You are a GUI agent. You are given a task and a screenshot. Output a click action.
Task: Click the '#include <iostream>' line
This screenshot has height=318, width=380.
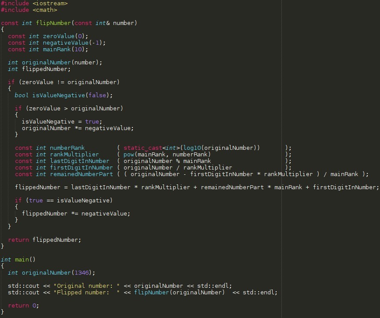tap(34, 4)
